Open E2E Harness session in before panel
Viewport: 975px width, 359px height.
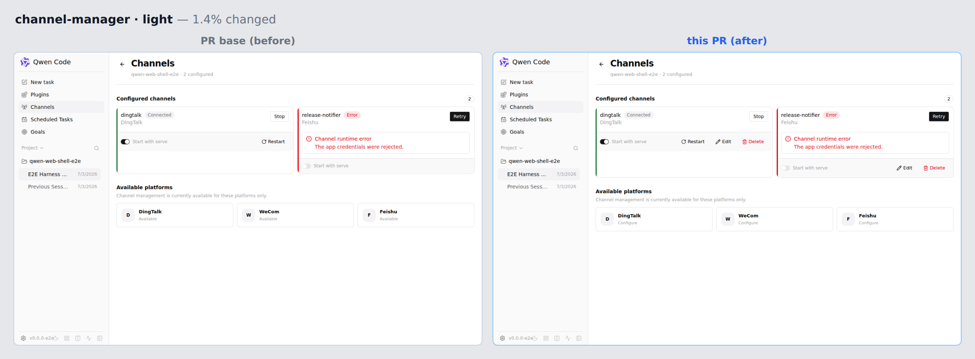pos(60,174)
